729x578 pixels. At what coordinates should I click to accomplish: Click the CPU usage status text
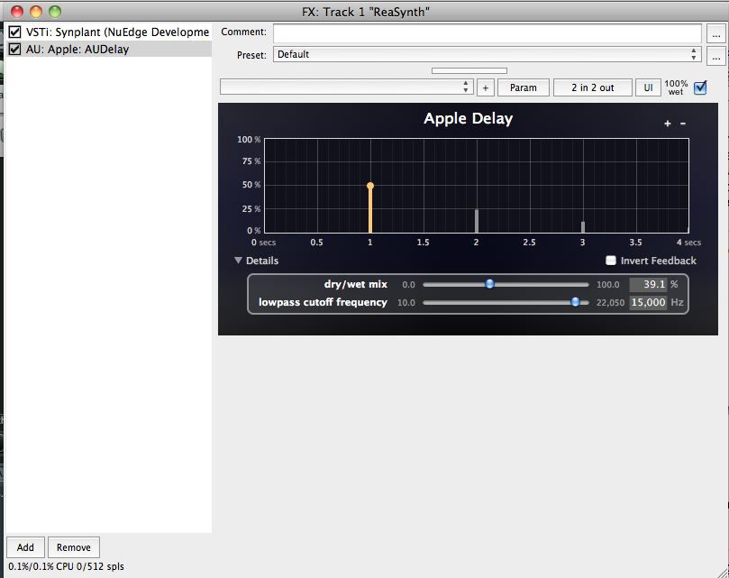coord(66,566)
